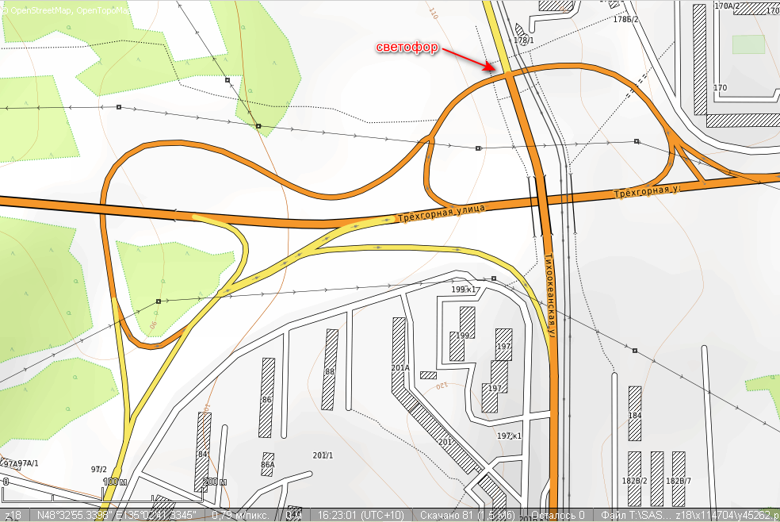Viewport: 780px width, 522px height.
Task: Click the red светофор annotation label
Action: coord(407,47)
